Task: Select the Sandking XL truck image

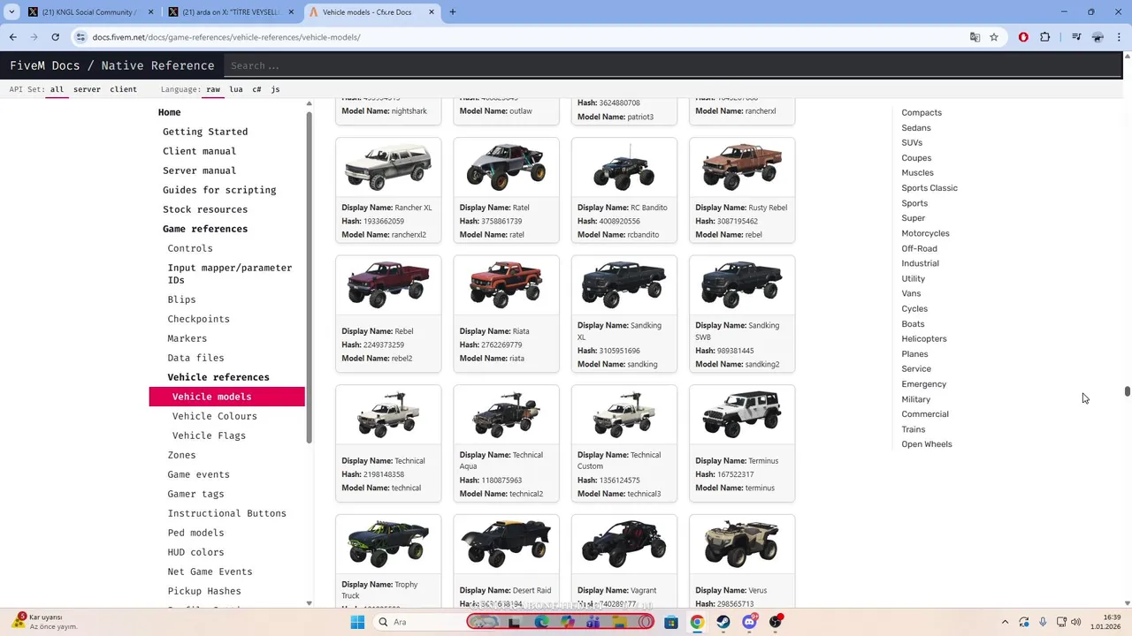Action: coord(623,284)
